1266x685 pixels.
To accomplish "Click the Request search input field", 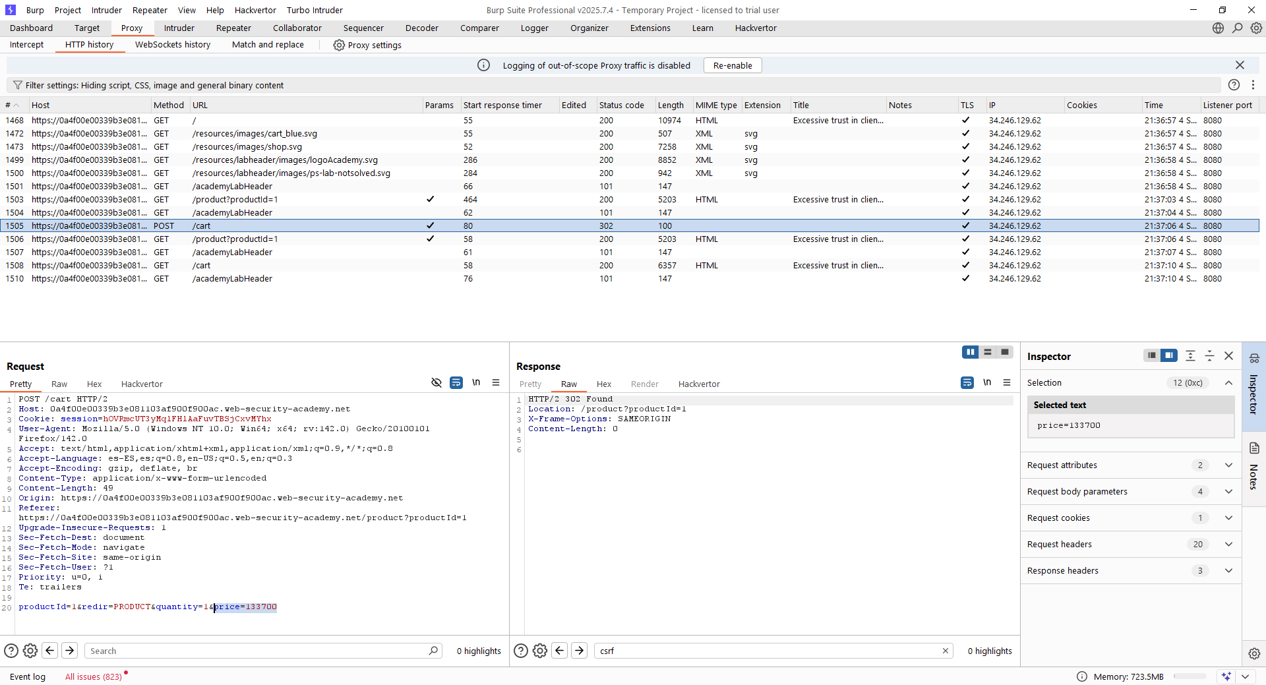I will [257, 651].
